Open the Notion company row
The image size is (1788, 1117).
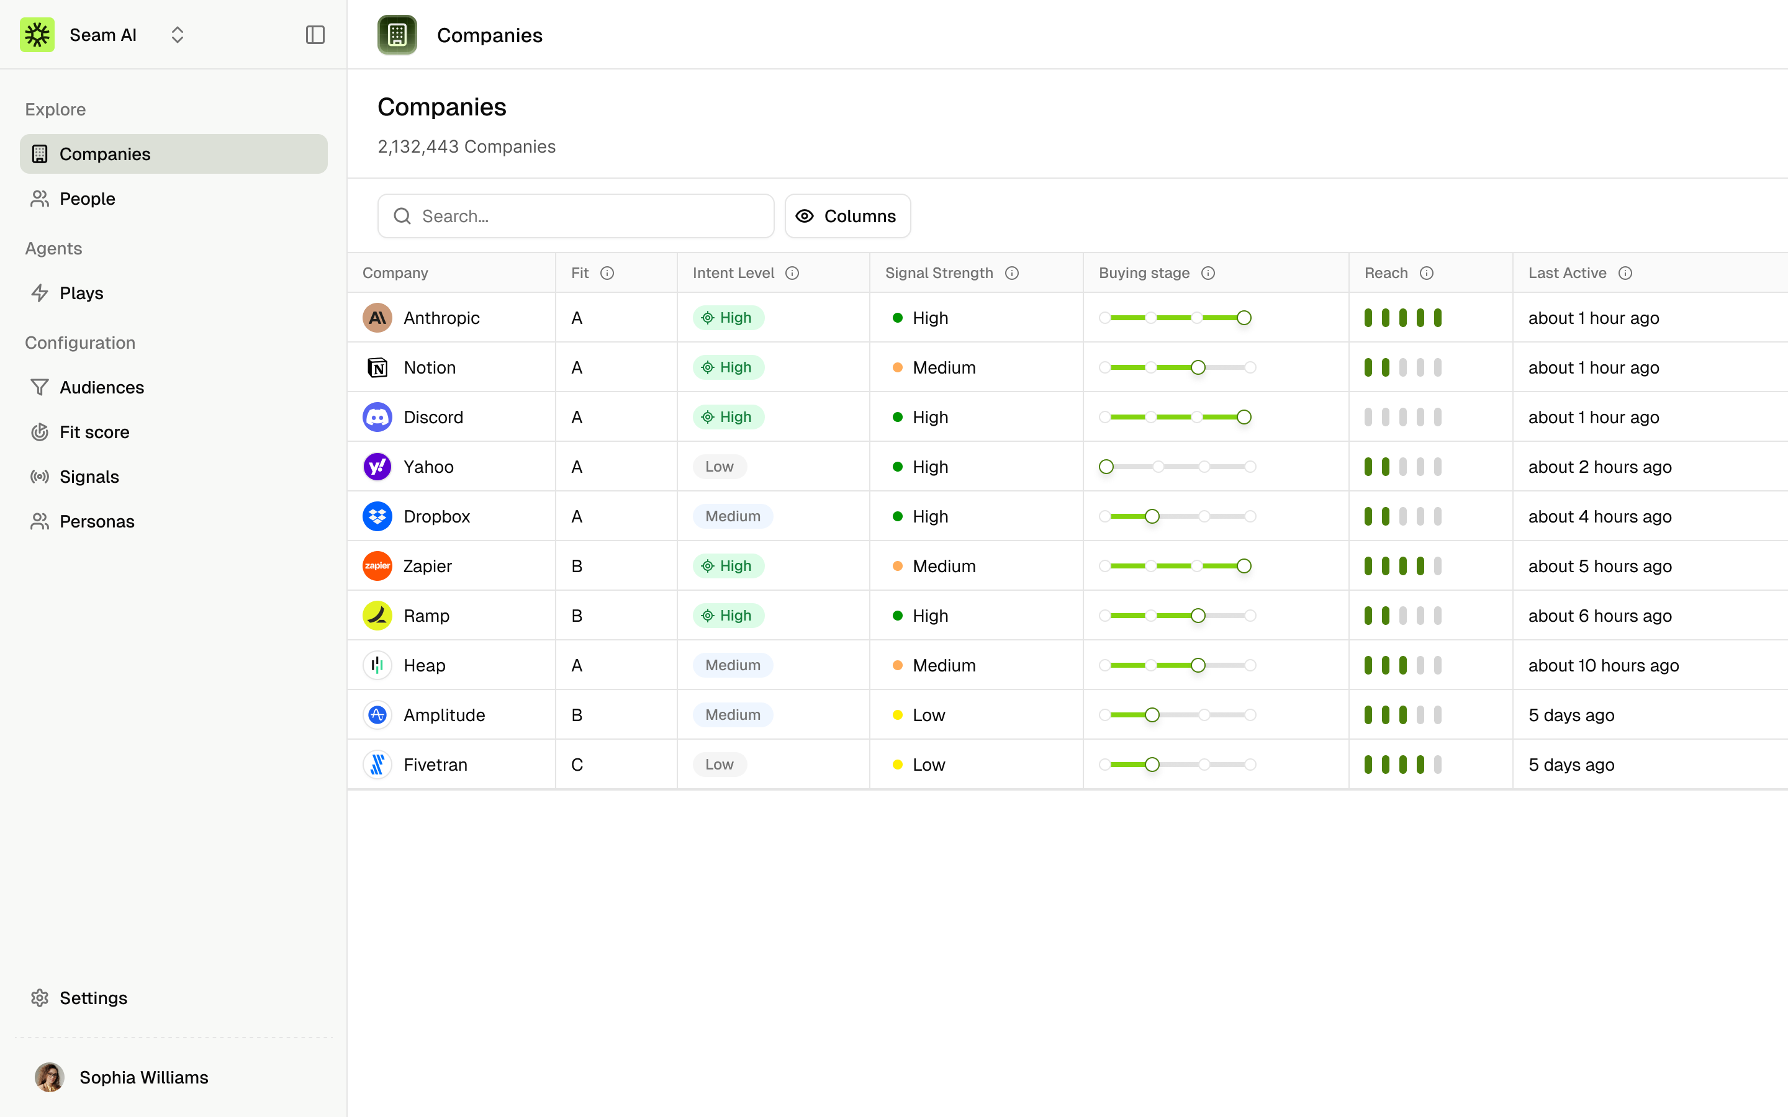pos(429,368)
